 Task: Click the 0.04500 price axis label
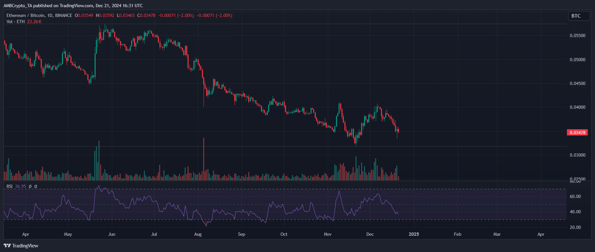tap(577, 83)
